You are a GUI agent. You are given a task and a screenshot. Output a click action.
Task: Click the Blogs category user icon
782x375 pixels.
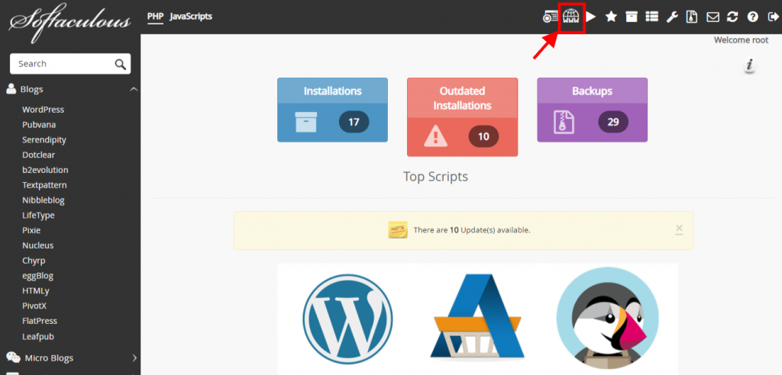click(11, 89)
